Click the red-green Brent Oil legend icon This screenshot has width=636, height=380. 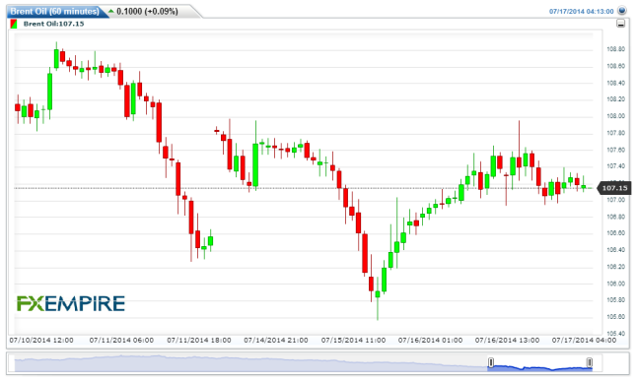[x=14, y=24]
